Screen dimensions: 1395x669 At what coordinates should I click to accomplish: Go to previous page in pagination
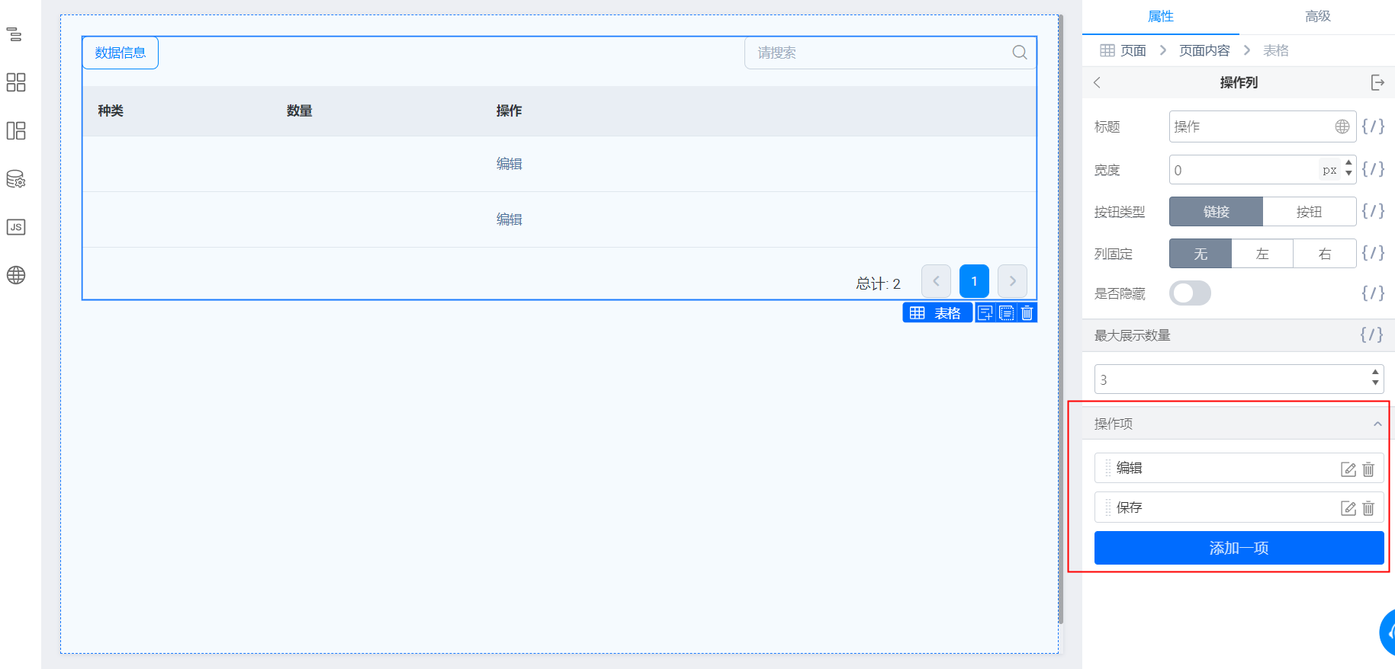pos(936,281)
